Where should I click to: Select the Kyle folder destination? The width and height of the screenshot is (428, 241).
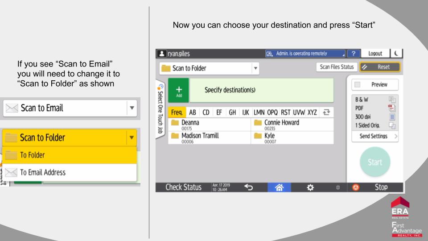pyautogui.click(x=292, y=137)
